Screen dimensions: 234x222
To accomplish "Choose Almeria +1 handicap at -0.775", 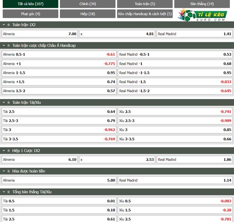I will [59, 64].
